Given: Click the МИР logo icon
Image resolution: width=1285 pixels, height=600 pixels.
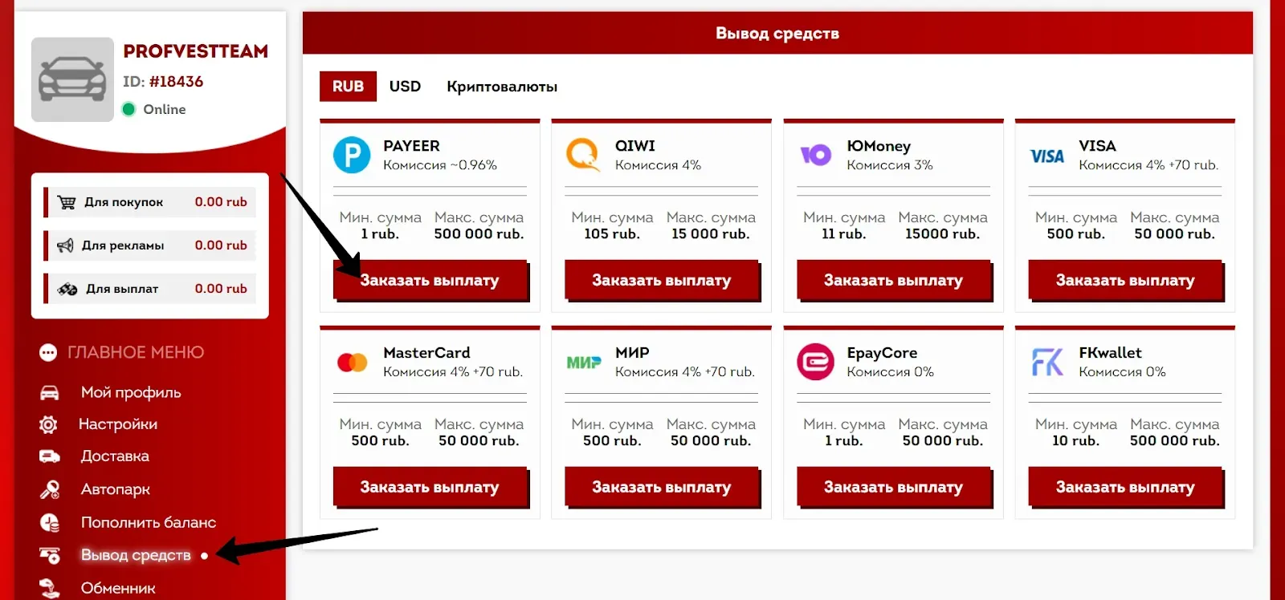Looking at the screenshot, I should [584, 363].
